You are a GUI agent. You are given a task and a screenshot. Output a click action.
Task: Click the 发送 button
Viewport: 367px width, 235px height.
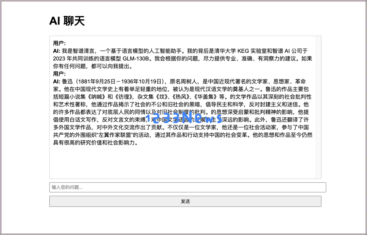click(x=185, y=201)
